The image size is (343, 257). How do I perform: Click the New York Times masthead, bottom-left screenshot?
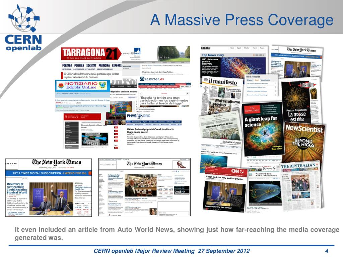click(x=56, y=162)
